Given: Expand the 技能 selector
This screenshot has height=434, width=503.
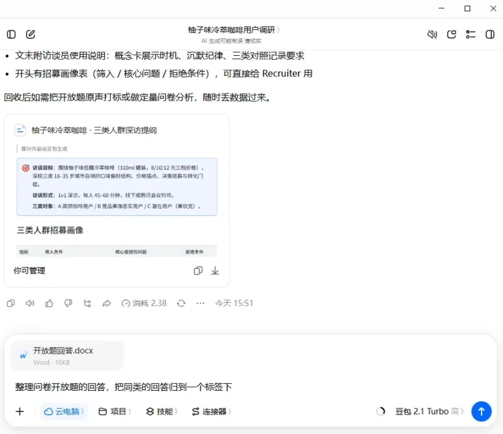Looking at the screenshot, I should (162, 411).
